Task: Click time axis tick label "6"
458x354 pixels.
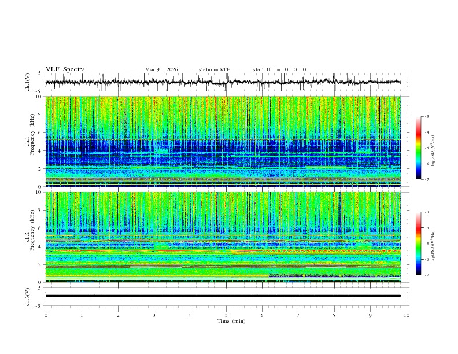Action: tap(262, 315)
